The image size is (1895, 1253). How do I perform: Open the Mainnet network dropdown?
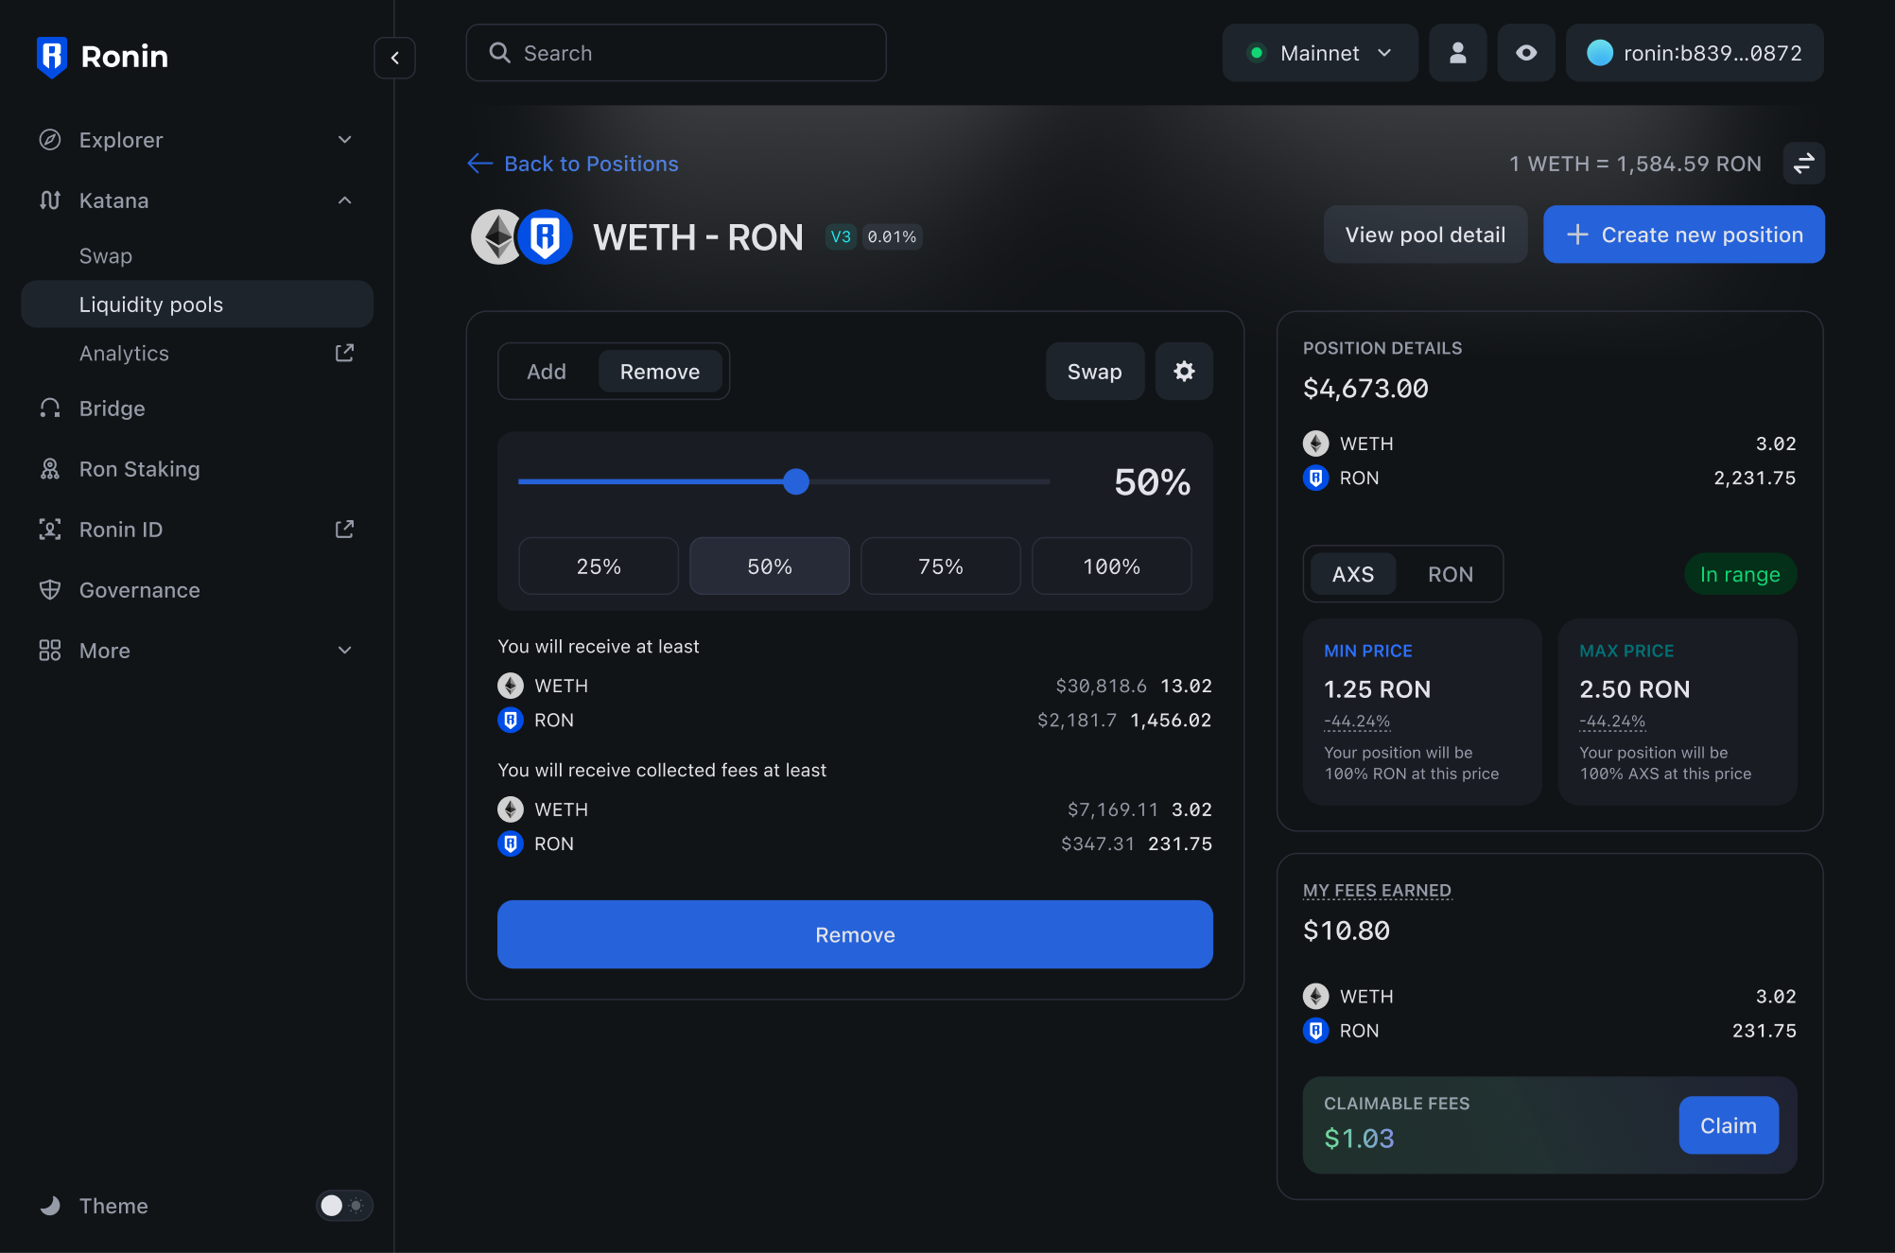click(1320, 52)
